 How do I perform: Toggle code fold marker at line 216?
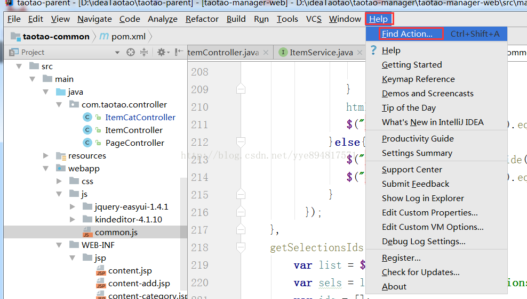click(x=241, y=212)
